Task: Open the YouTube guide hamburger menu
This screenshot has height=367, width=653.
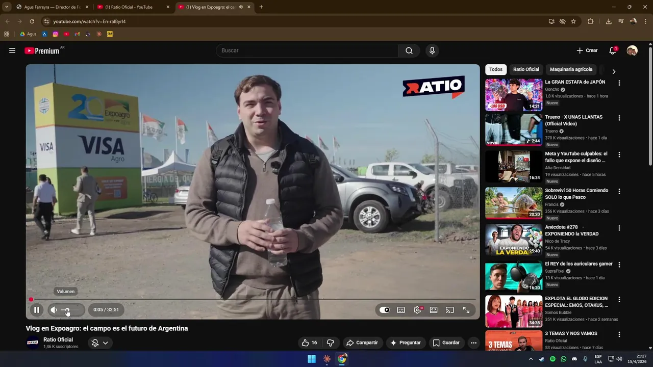Action: pyautogui.click(x=12, y=50)
